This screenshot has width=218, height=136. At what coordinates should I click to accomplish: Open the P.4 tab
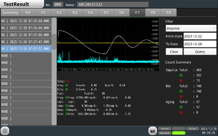[90, 13]
